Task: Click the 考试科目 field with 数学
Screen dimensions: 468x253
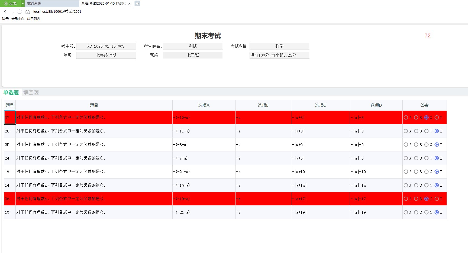Action: point(279,46)
